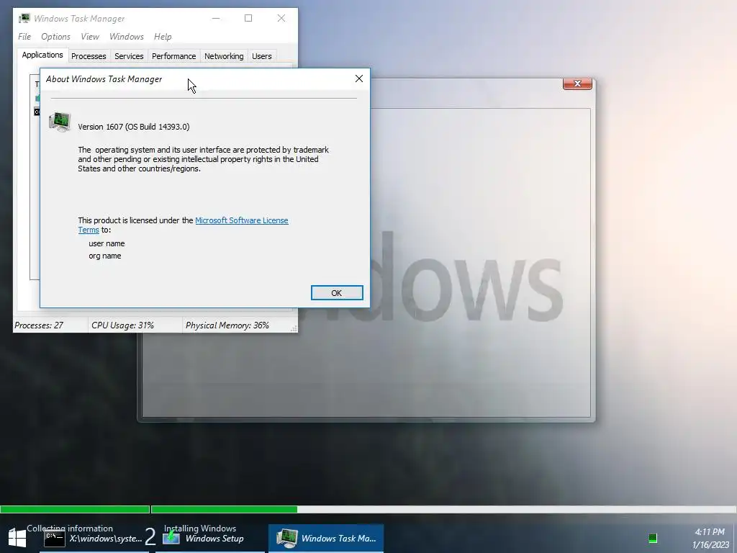The image size is (737, 553).
Task: Minimize the Windows Task Manager window
Action: coord(216,18)
